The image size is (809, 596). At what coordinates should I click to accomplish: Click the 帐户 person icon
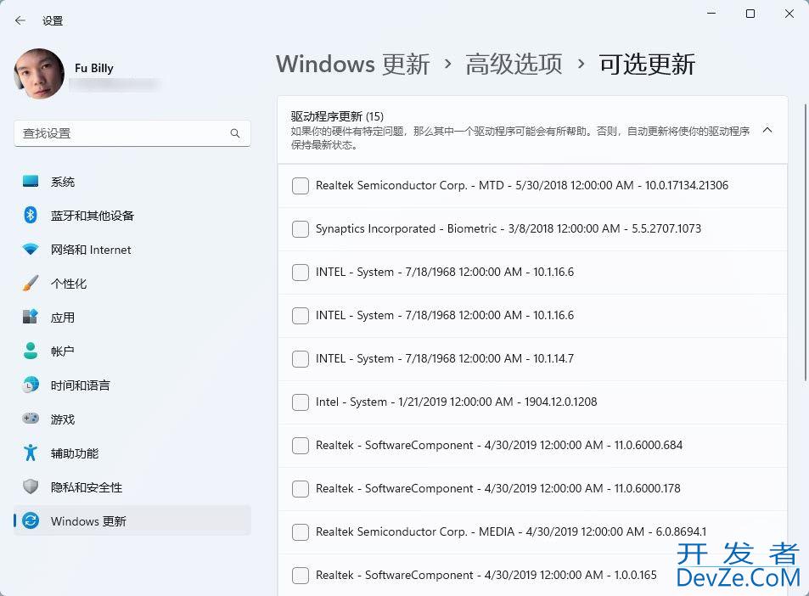[31, 351]
